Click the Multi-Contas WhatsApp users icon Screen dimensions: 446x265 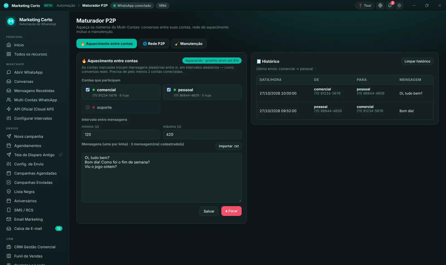click(x=9, y=100)
